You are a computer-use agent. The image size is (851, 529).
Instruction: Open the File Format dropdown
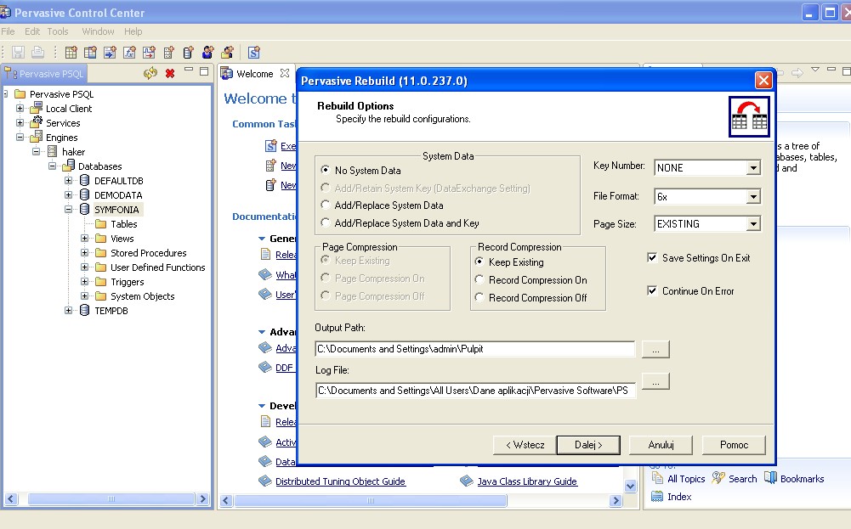(753, 196)
